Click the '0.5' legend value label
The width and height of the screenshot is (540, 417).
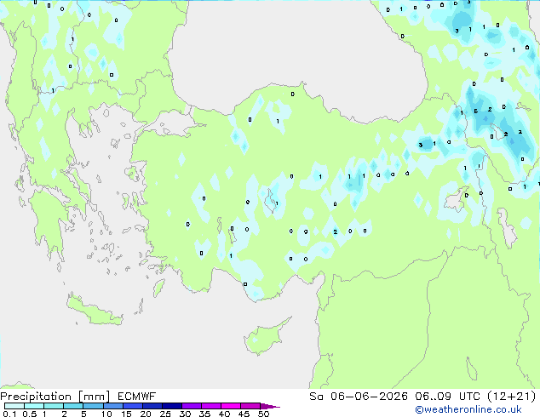tap(30, 414)
